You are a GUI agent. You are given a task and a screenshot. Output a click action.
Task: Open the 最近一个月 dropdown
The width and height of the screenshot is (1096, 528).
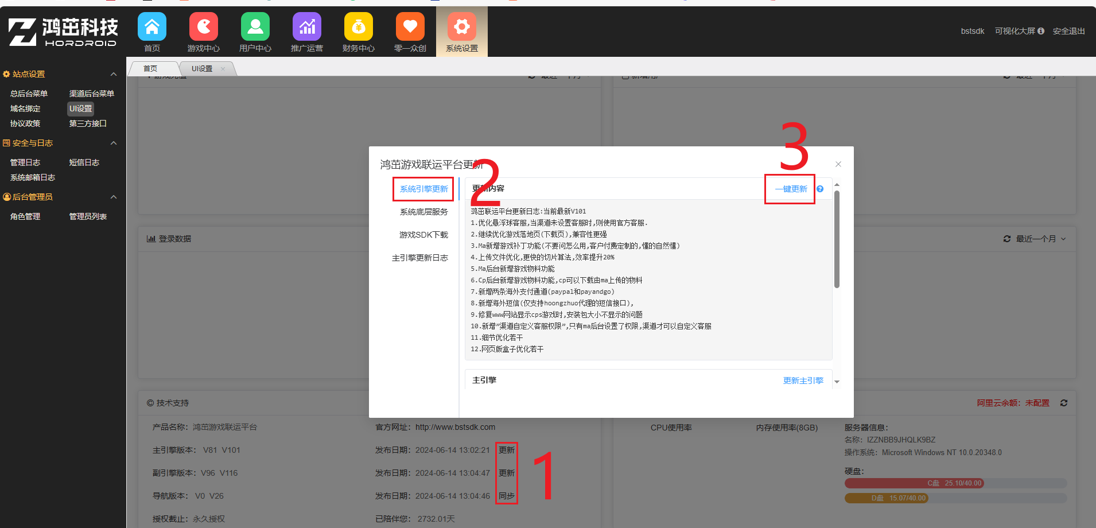tap(1041, 239)
